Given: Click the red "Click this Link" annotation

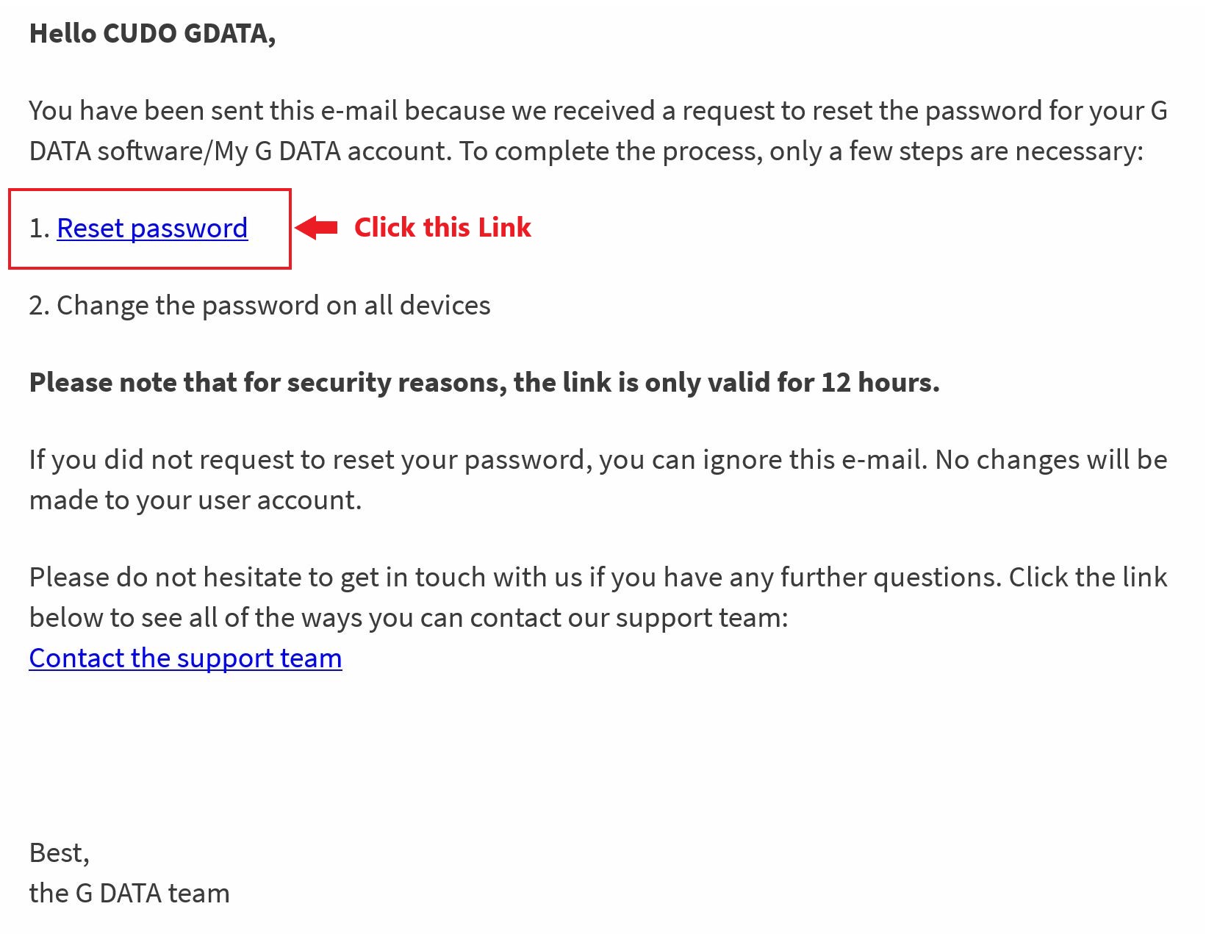Looking at the screenshot, I should click(442, 228).
